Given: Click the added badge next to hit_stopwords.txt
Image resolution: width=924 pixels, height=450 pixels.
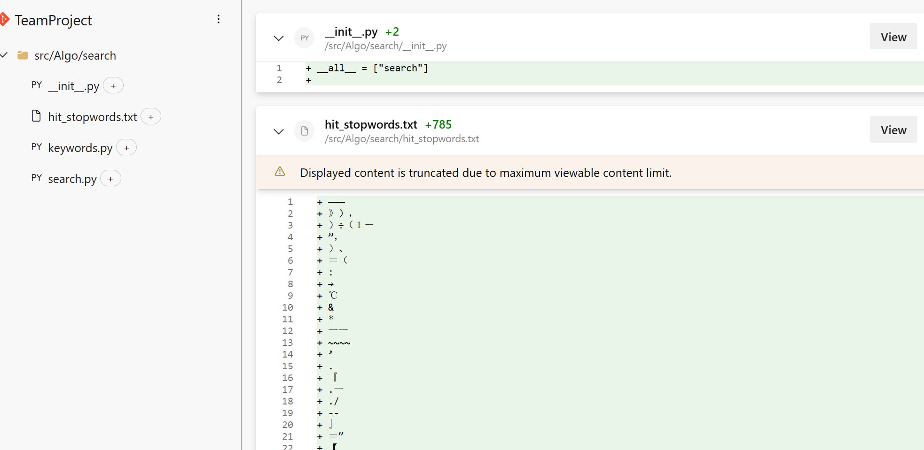Looking at the screenshot, I should click(x=151, y=117).
